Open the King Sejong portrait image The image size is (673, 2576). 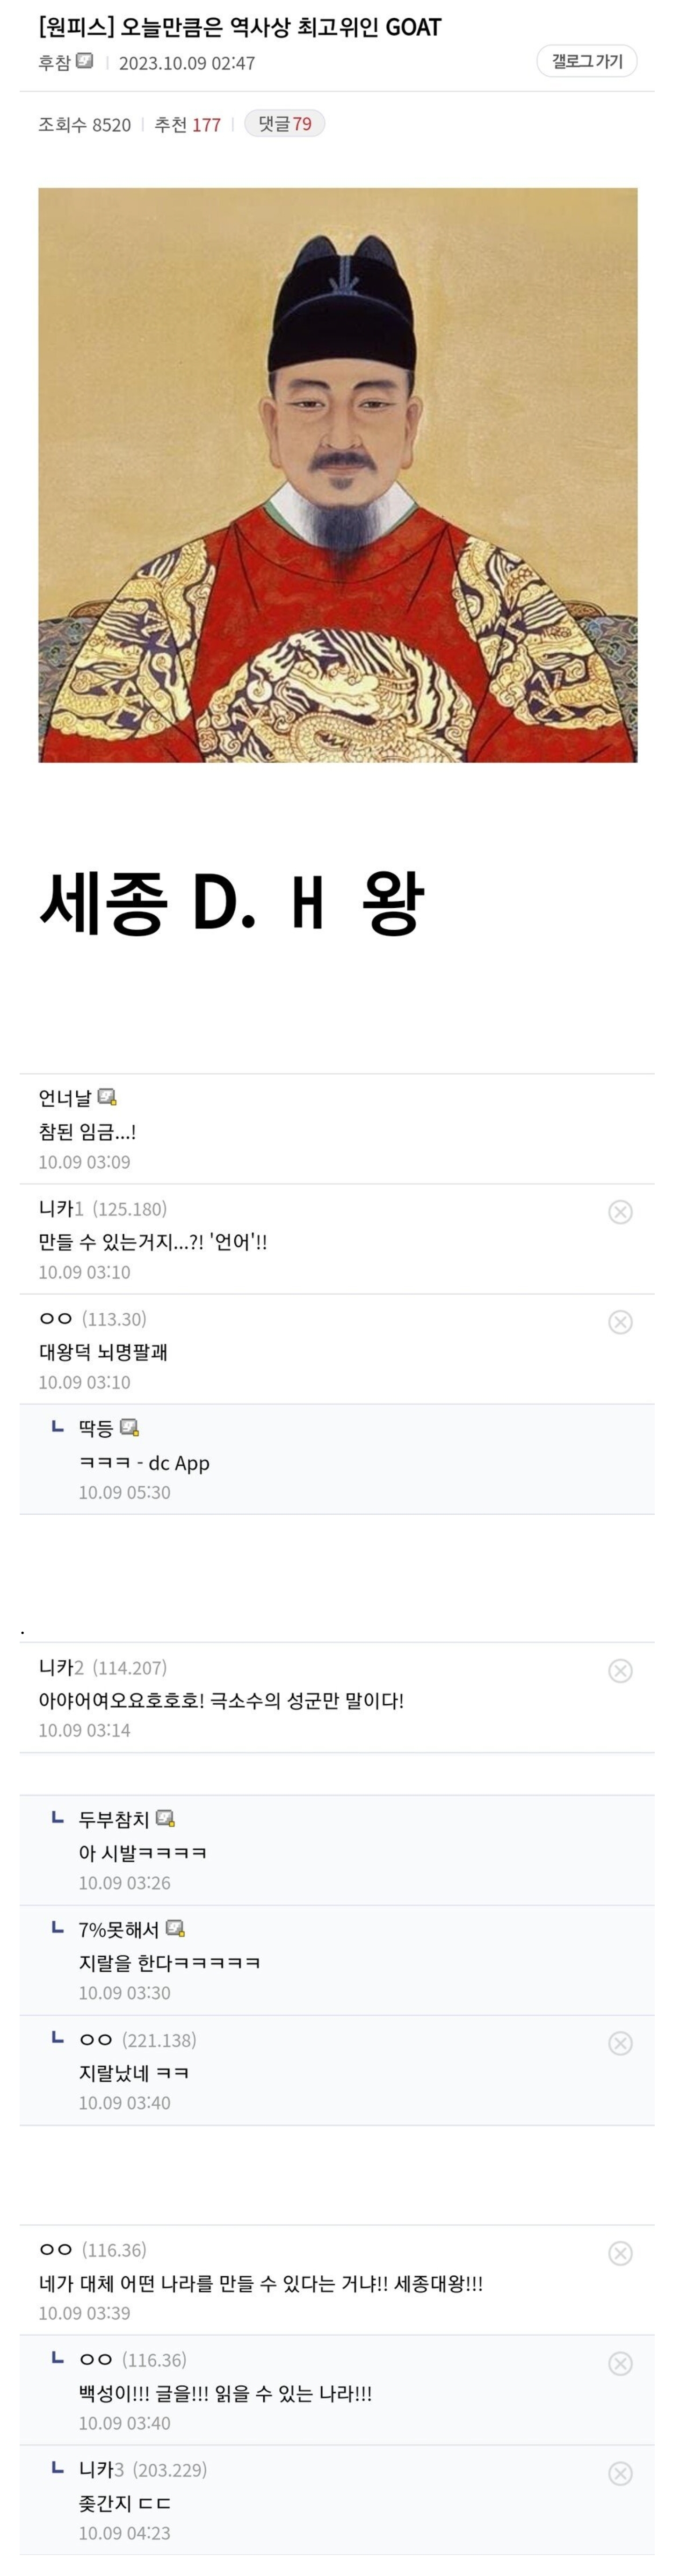(337, 475)
